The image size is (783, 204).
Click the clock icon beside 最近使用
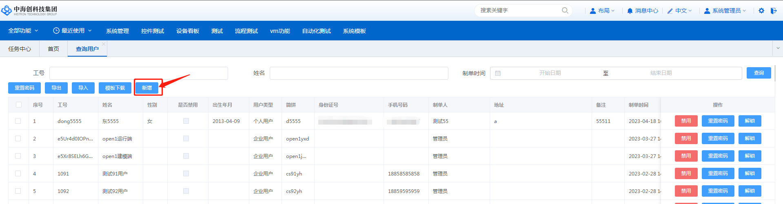coord(56,31)
